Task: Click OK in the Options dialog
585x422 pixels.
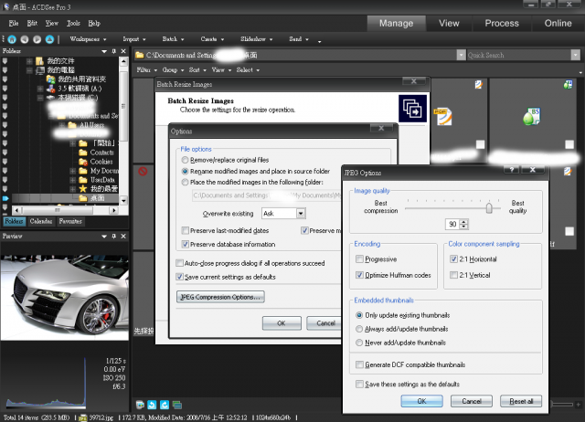Action: tap(282, 323)
